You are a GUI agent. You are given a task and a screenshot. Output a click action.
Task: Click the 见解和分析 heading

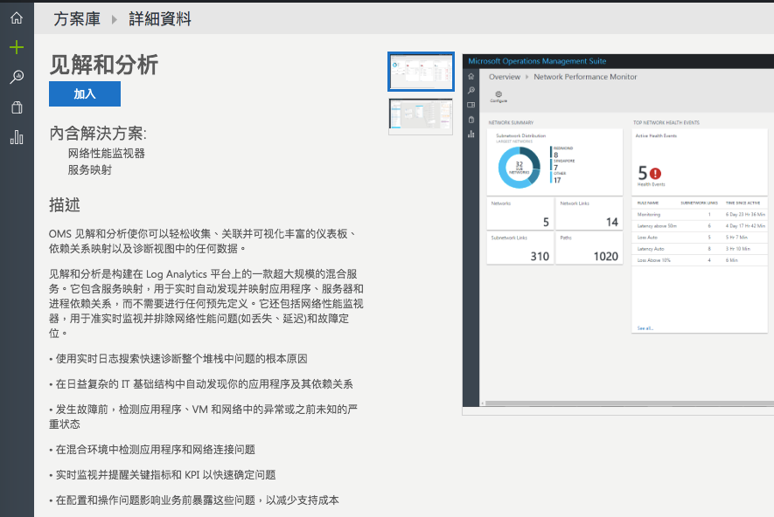(104, 65)
